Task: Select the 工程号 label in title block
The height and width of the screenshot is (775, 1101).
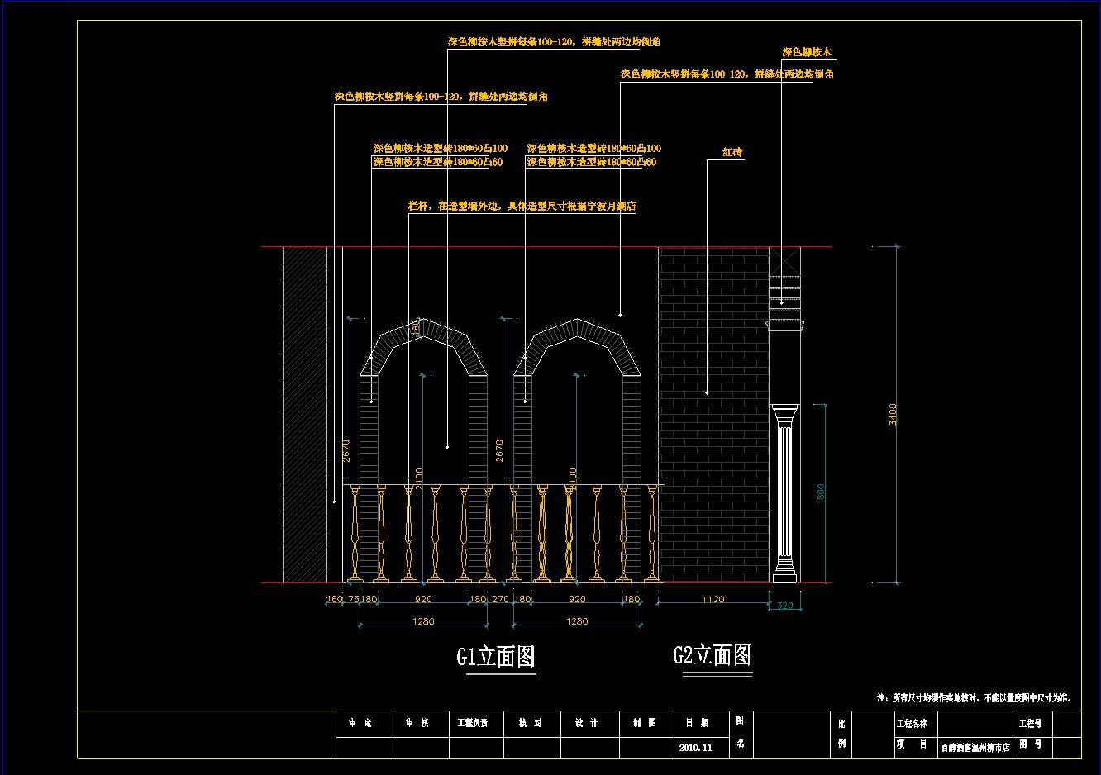Action: click(x=1030, y=724)
